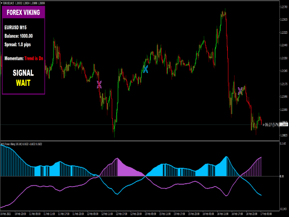The width and height of the screenshot is (289, 217).
Task: Click the 10 Feb 23:00 time label
Action: (x=20, y=214)
